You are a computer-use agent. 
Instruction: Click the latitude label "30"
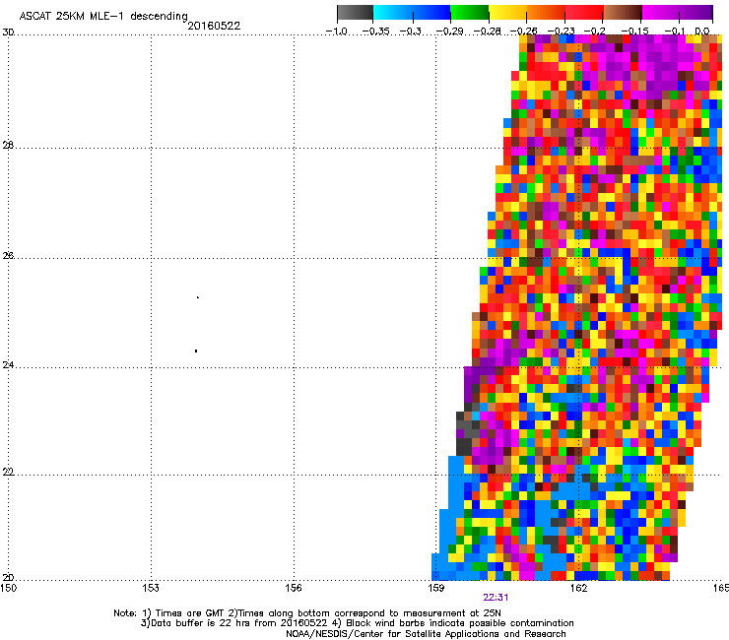(8, 32)
